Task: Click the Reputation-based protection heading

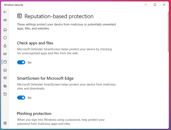Action: (x=59, y=16)
